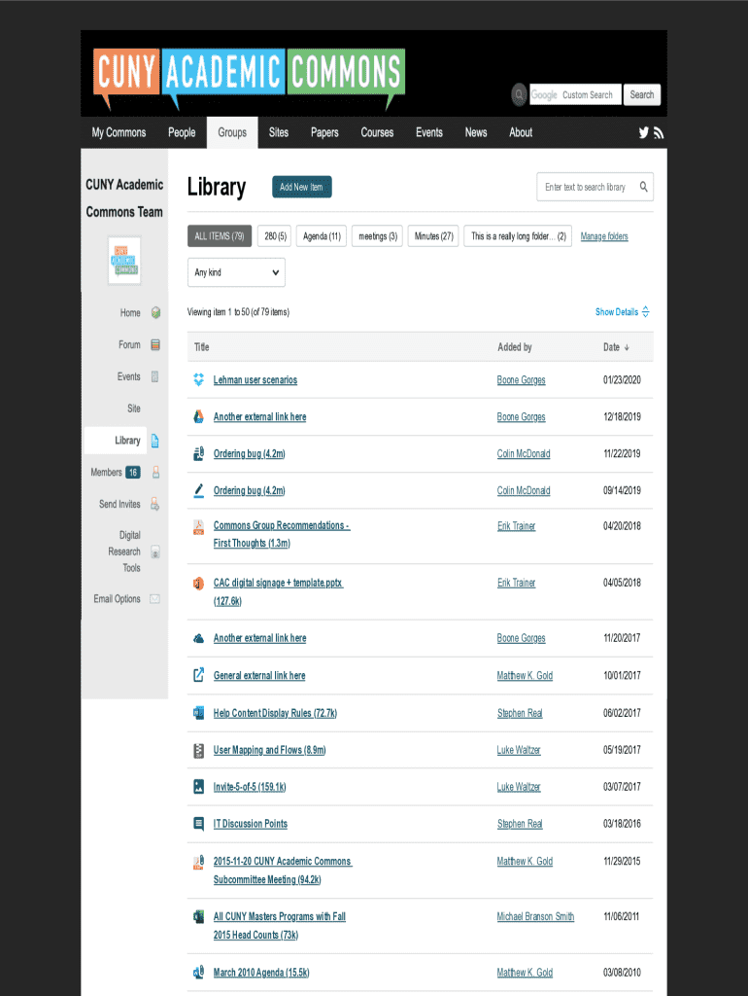Open the Manage folders link
The image size is (748, 996).
(x=604, y=236)
